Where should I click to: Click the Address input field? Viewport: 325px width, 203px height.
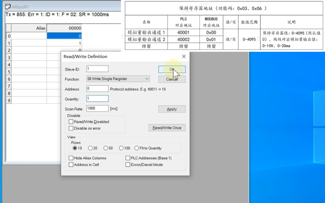point(97,89)
